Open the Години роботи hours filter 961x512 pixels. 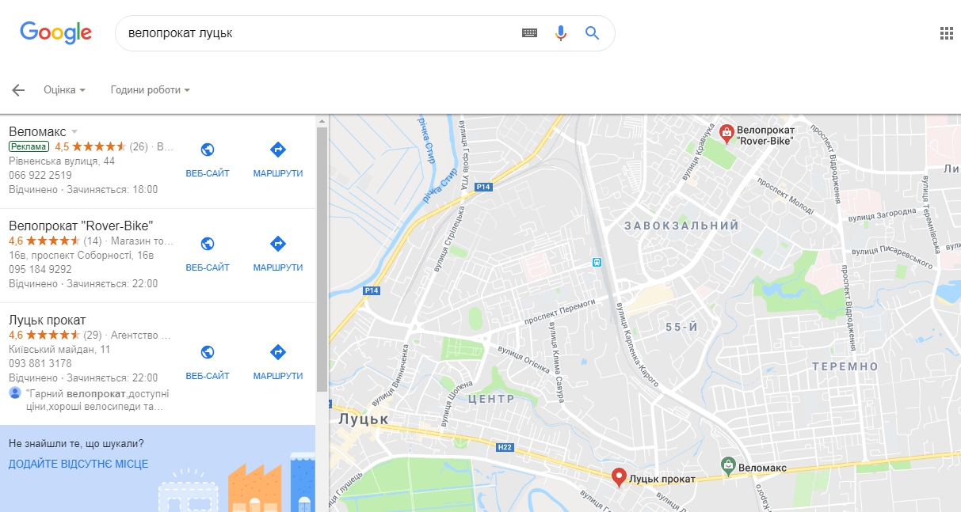(x=151, y=90)
